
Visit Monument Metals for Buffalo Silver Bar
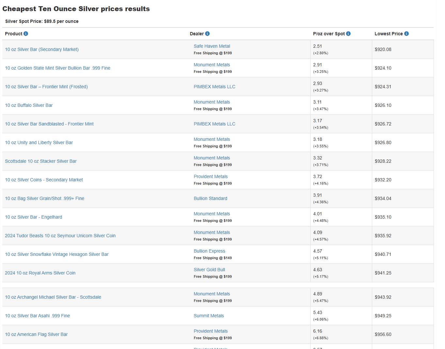click(212, 102)
